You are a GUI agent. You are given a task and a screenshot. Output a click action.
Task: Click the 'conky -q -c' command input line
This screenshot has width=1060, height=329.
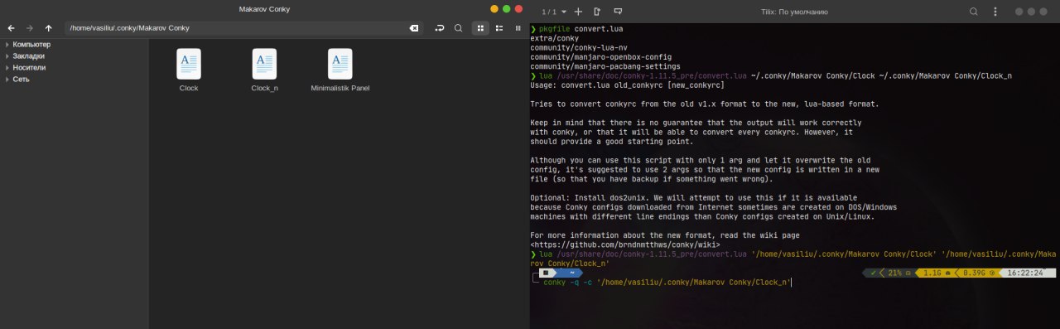[x=667, y=283]
